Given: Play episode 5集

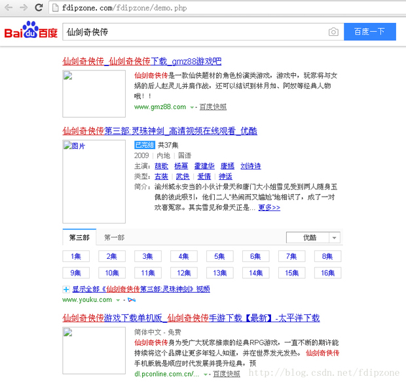Looking at the screenshot, I should coord(220,256).
